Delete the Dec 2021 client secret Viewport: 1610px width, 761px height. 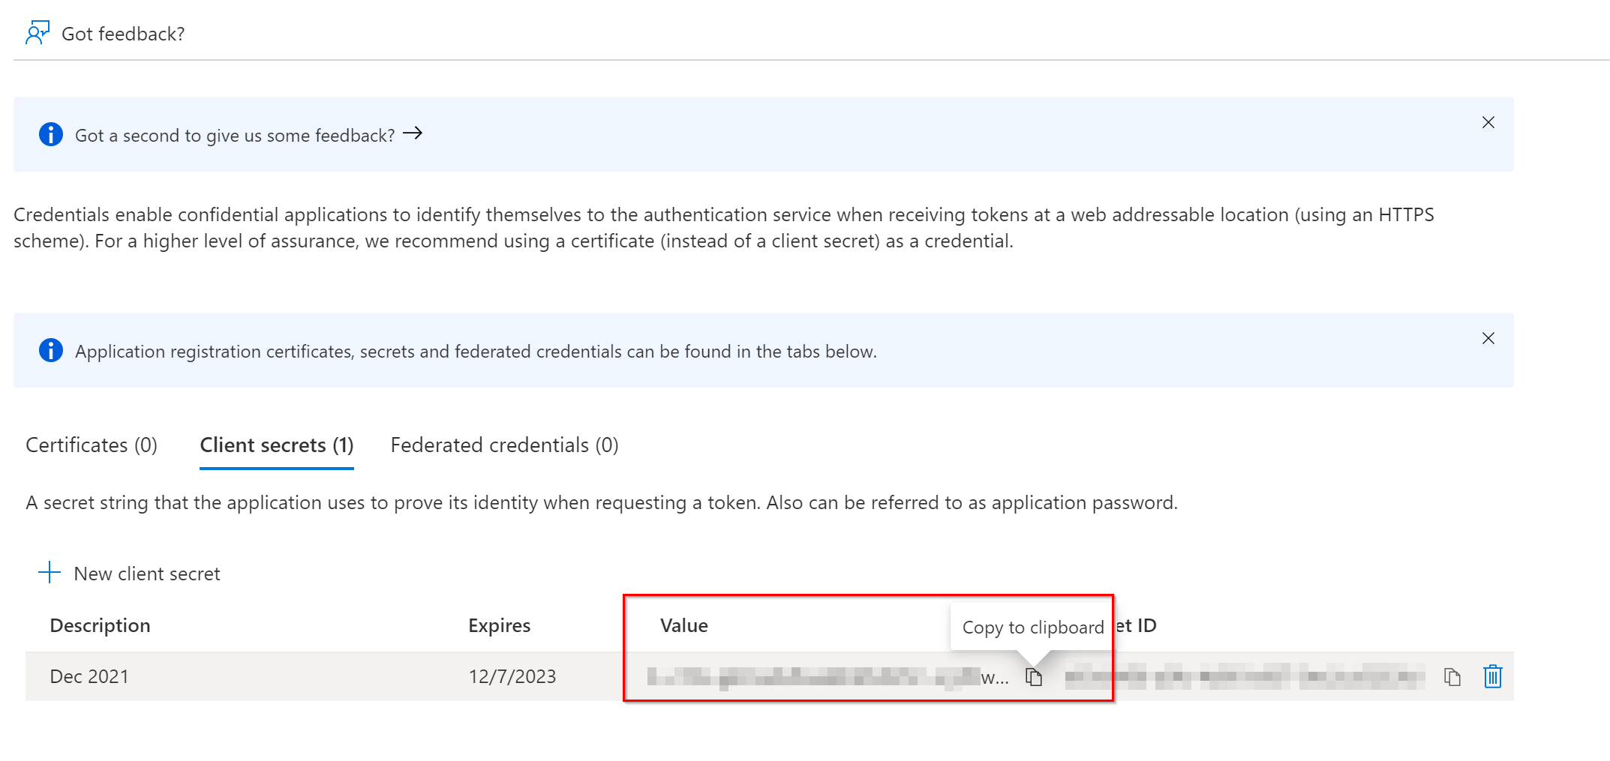coord(1493,676)
